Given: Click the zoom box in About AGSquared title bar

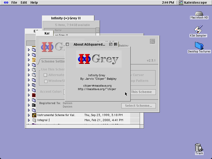Looking at the screenshot, I should pyautogui.click(x=111, y=44).
